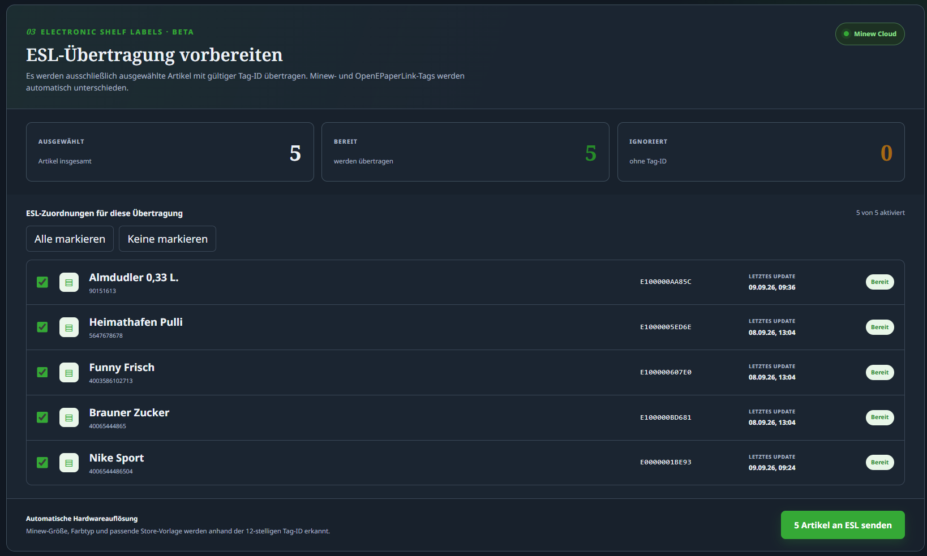Viewport: 927px width, 556px height.
Task: Click the article name Almdudler 0,33 L.
Action: (134, 277)
